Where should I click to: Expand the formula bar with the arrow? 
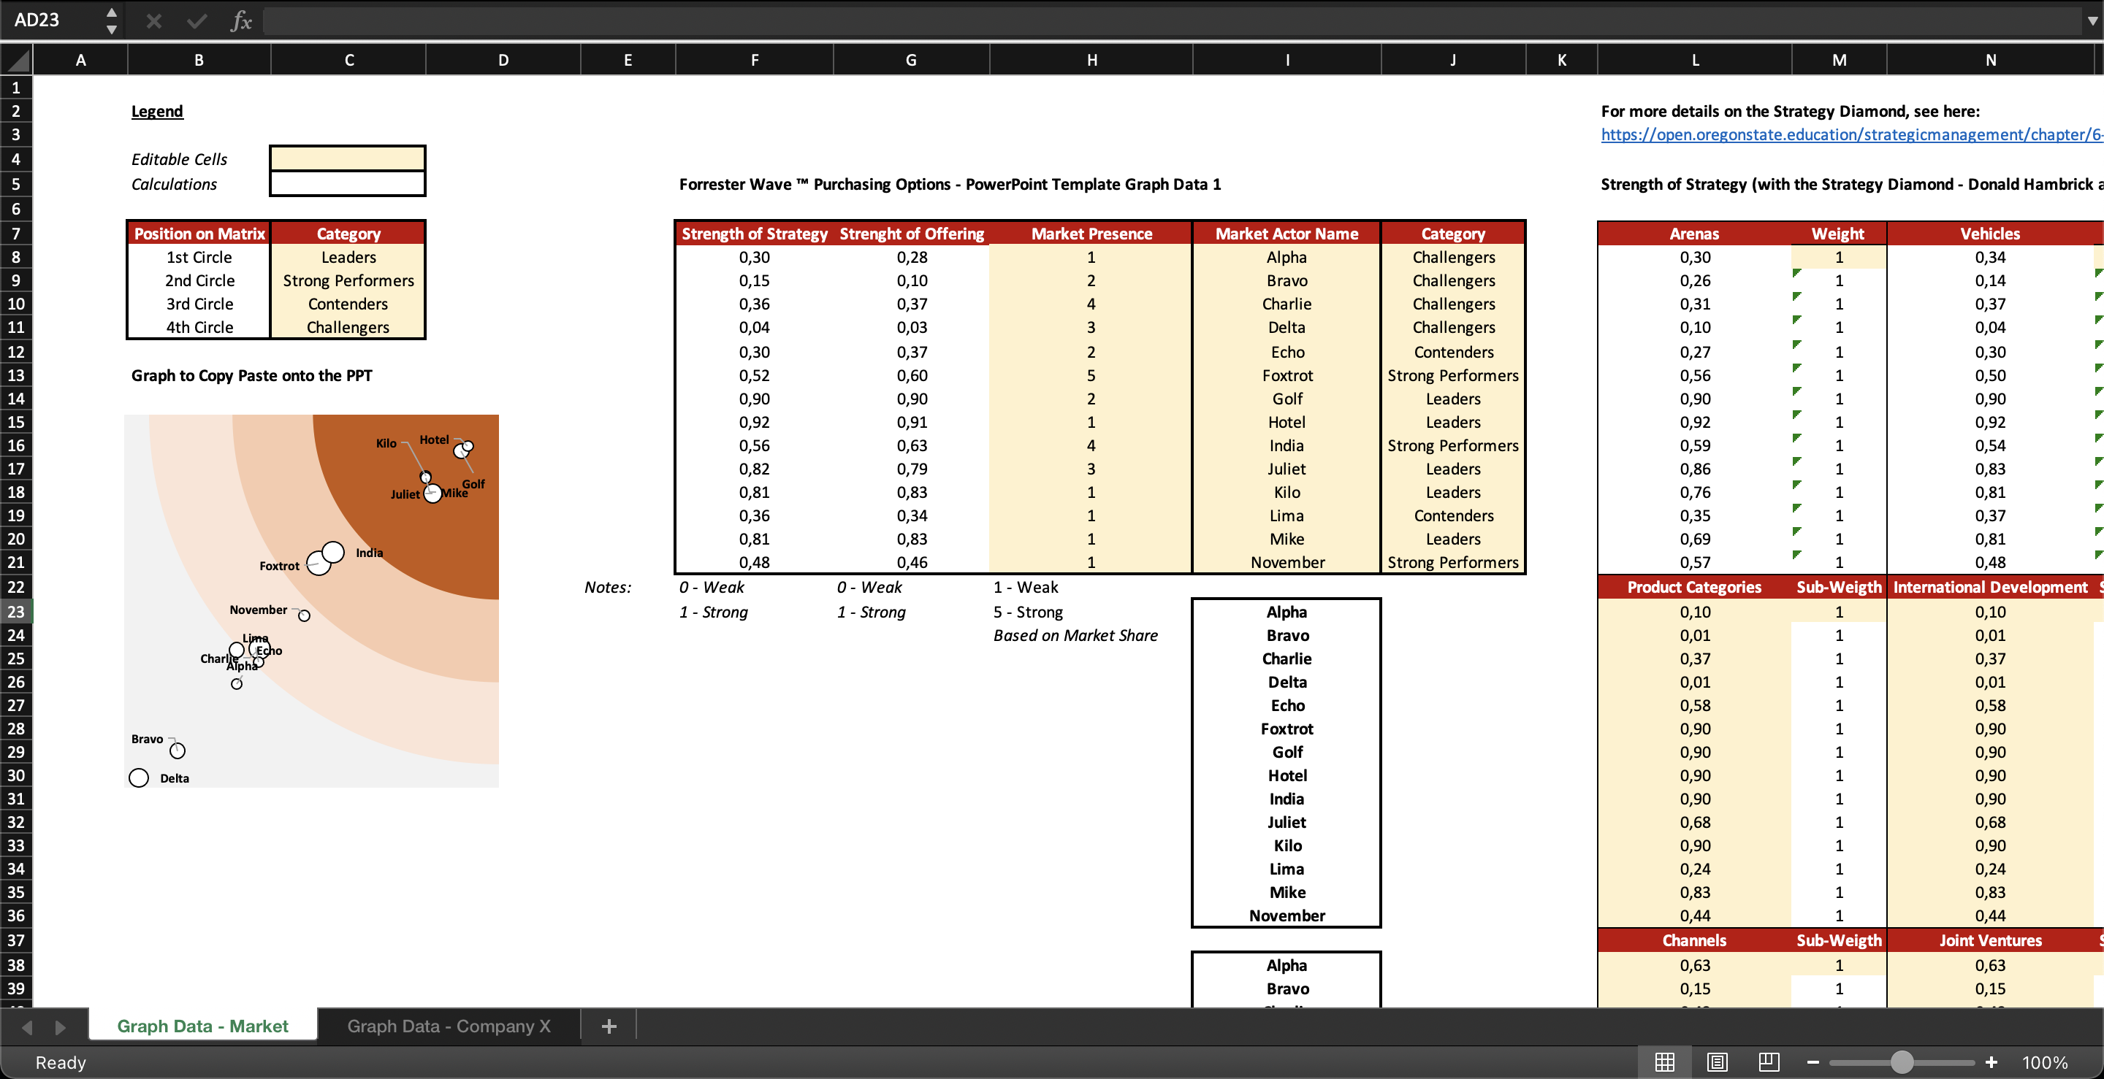pyautogui.click(x=2092, y=20)
